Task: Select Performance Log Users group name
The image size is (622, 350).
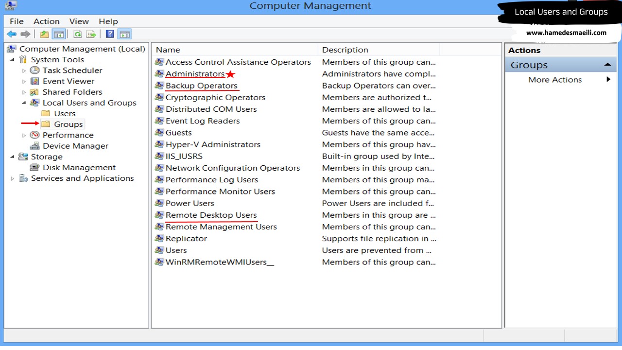Action: click(212, 180)
